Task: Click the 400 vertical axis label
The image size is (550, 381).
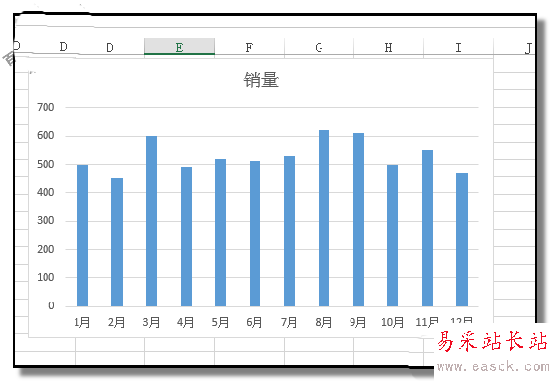Action: coord(46,192)
